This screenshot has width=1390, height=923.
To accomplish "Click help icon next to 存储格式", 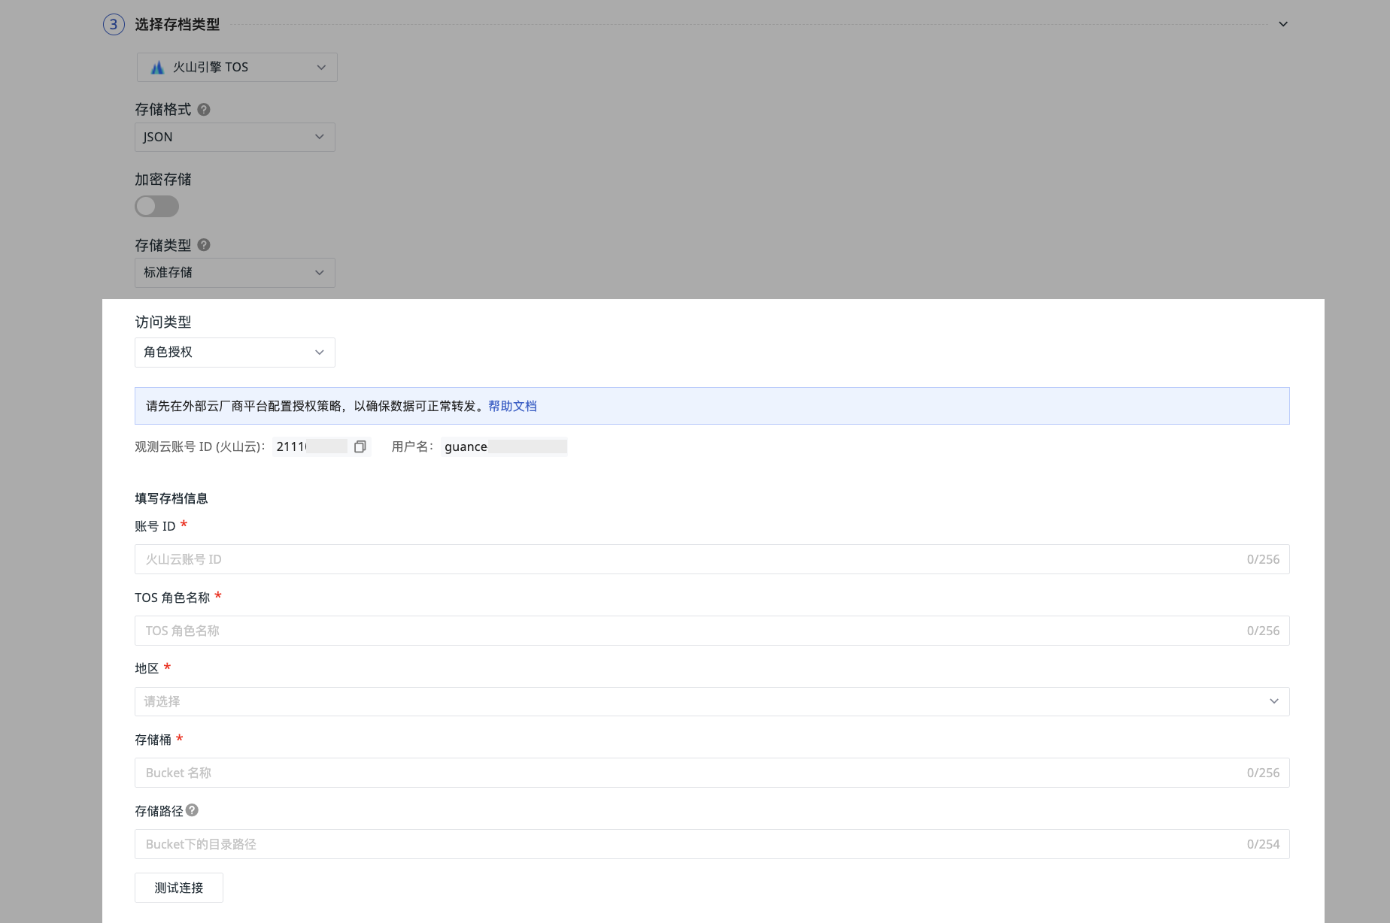I will 204,110.
